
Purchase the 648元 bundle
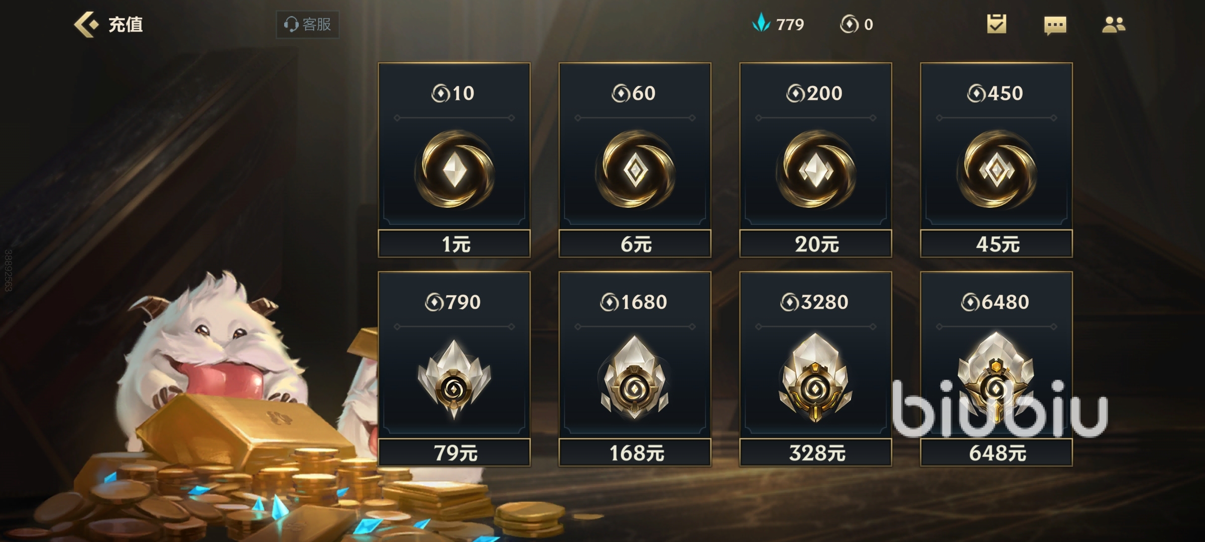[996, 453]
